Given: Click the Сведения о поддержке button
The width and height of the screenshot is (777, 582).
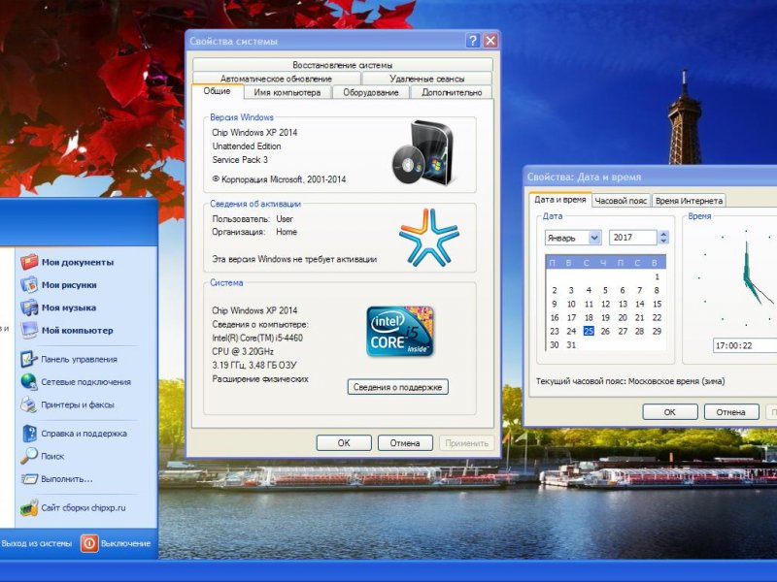Looking at the screenshot, I should (397, 387).
